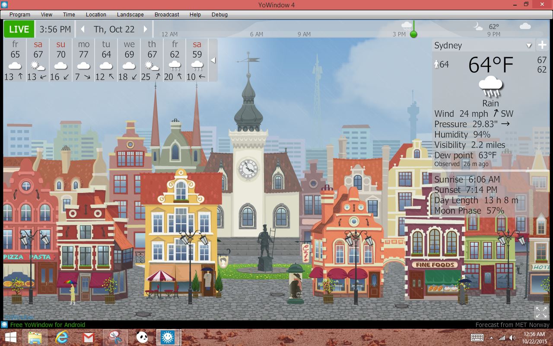Go to the previous day arrow
553x346 pixels.
click(83, 29)
